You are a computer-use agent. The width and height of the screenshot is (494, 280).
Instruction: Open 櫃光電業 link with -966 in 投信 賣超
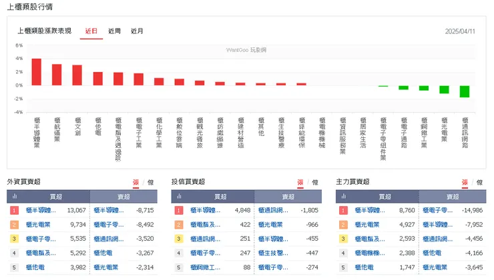(270, 225)
